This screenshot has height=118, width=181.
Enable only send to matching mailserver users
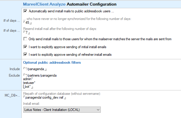pos(25,39)
